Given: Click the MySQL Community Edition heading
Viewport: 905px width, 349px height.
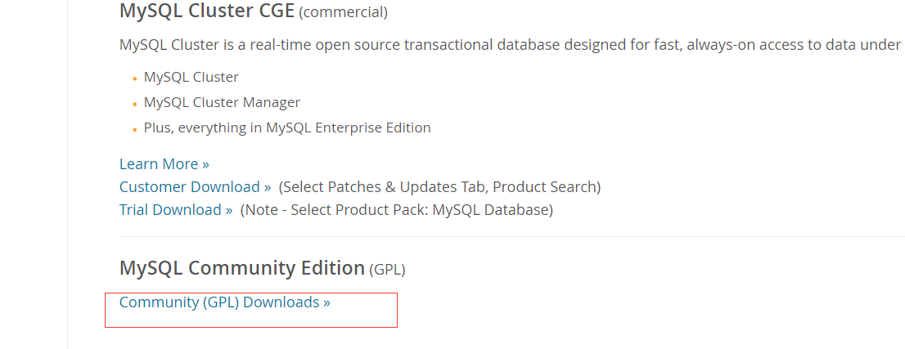Looking at the screenshot, I should pyautogui.click(x=242, y=268).
